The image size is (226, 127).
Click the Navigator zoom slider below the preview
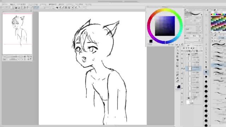click(x=10, y=57)
